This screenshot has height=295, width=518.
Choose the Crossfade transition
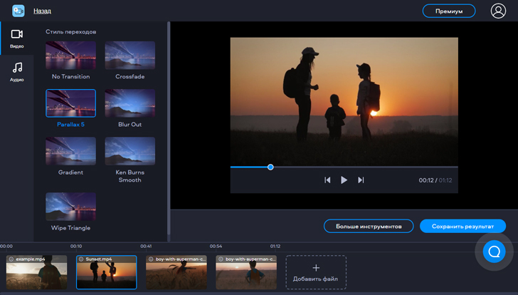point(129,56)
